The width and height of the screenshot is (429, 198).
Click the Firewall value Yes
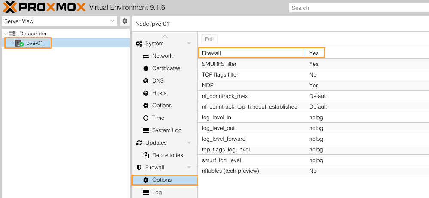tap(314, 53)
